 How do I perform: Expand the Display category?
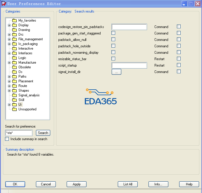pyautogui.click(x=9, y=25)
